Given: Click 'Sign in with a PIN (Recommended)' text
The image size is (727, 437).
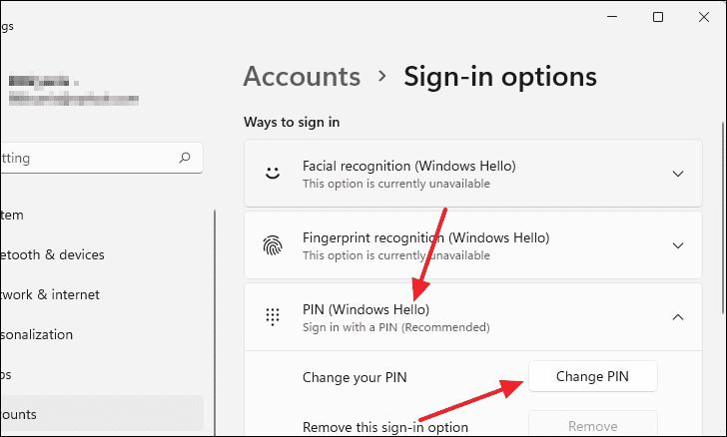Looking at the screenshot, I should 395,327.
